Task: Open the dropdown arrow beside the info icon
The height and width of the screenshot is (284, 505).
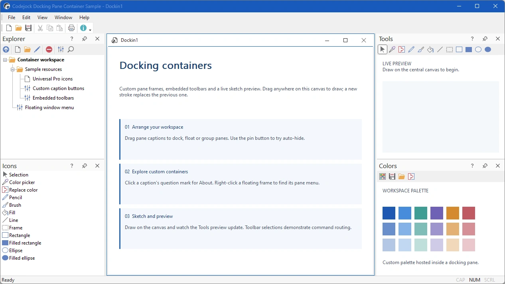Action: (90, 29)
